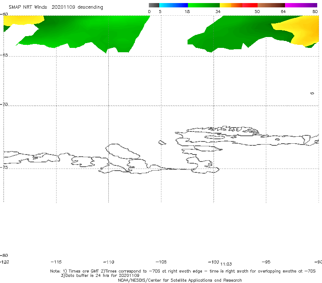Click the swath time '11:03'

226,264
